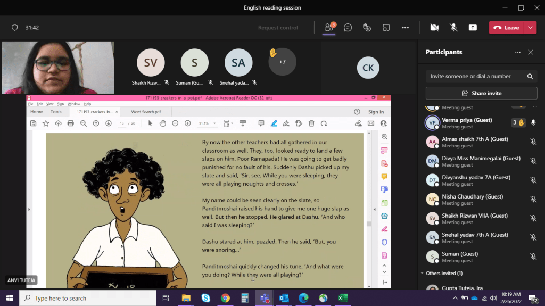Show the +7 more participants overflow
545x306 pixels.
(x=282, y=62)
